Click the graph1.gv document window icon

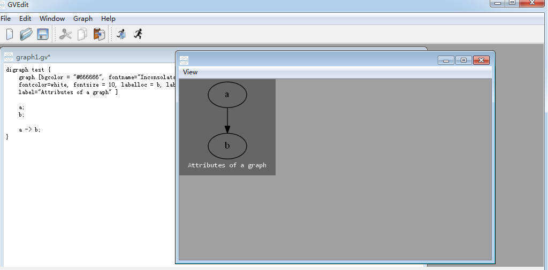pos(9,57)
